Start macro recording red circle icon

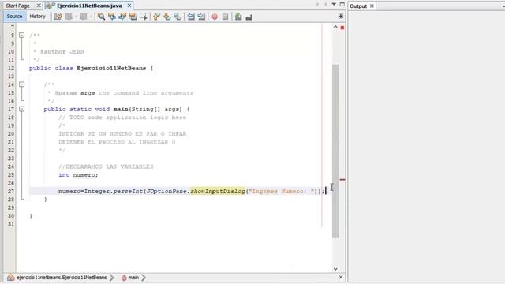(215, 17)
